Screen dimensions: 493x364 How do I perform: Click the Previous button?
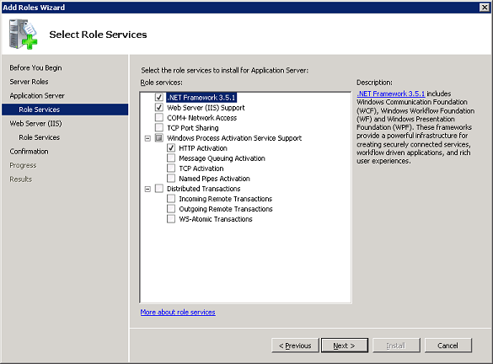(x=295, y=345)
